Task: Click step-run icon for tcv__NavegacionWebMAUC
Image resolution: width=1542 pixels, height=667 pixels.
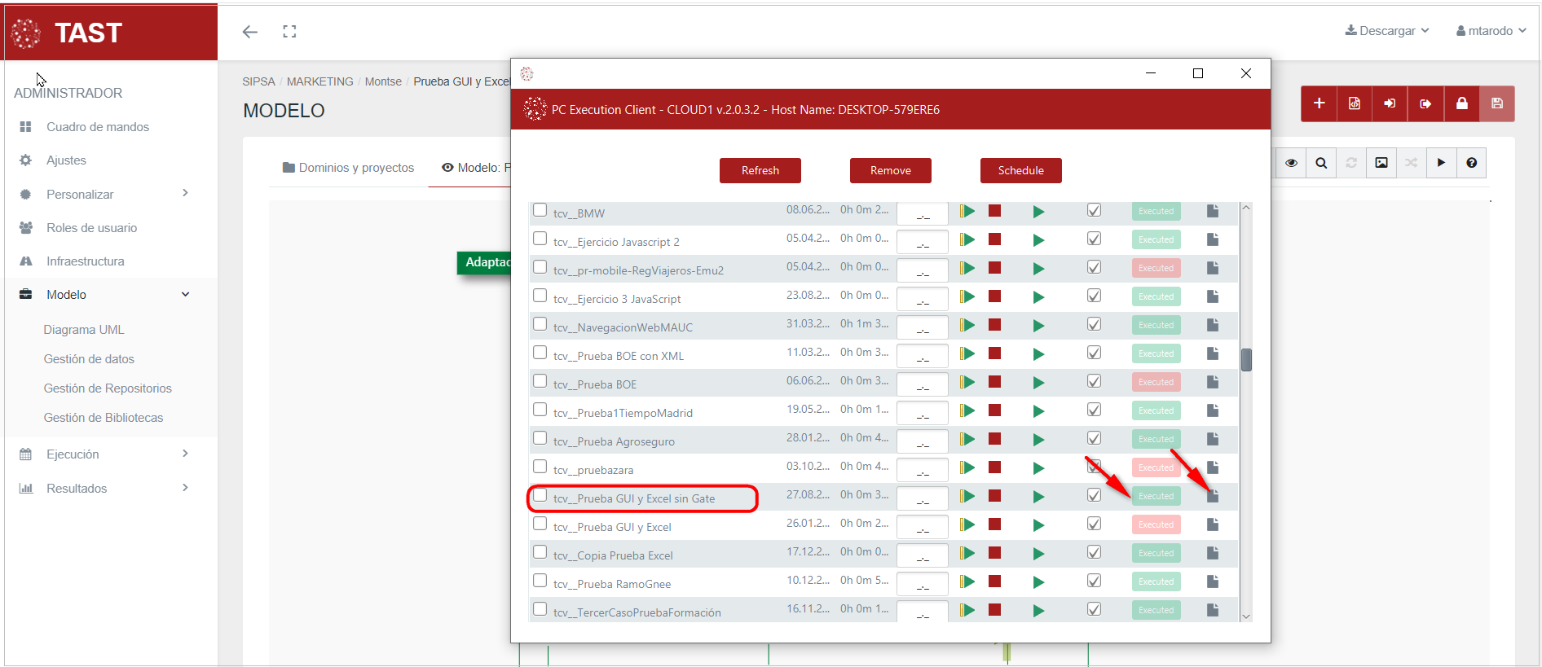Action: click(x=967, y=325)
